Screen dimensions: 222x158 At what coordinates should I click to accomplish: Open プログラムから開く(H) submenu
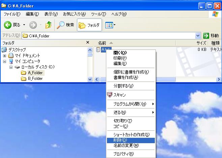tap(131, 104)
